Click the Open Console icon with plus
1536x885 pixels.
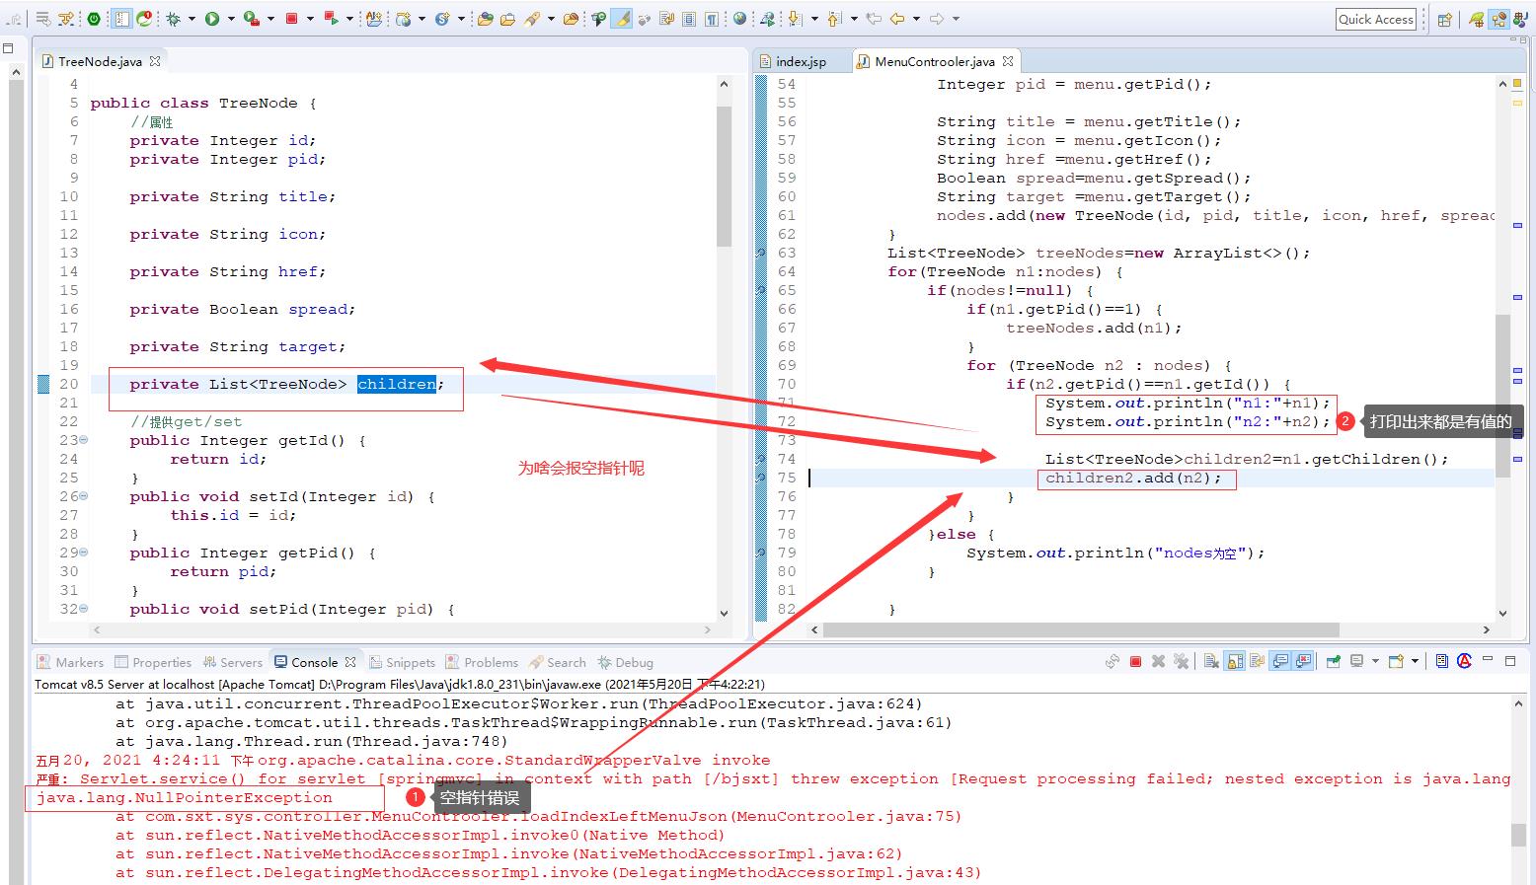(x=1396, y=661)
